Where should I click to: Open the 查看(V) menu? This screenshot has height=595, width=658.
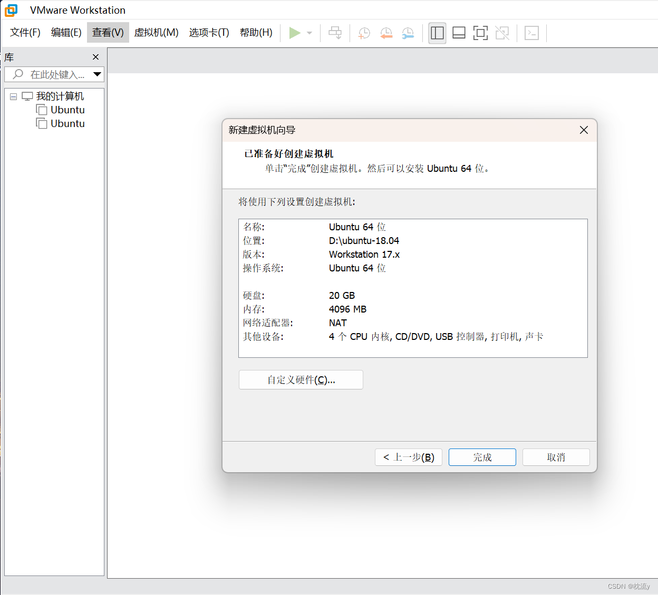(108, 33)
